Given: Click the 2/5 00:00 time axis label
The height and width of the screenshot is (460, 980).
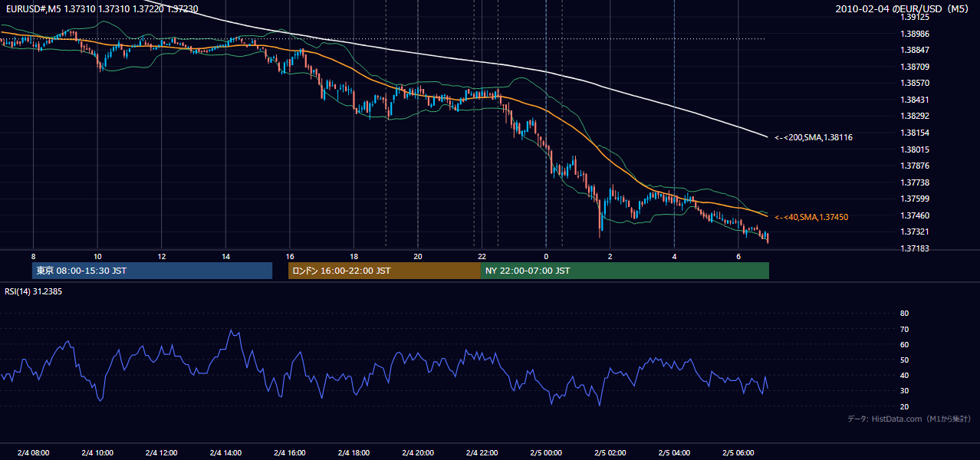Looking at the screenshot, I should click(546, 452).
